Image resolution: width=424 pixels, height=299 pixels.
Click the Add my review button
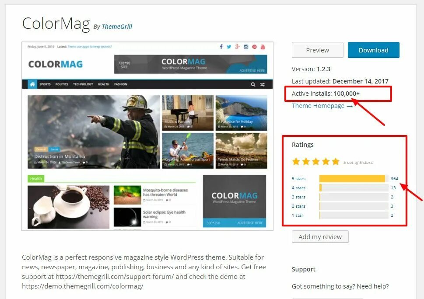(320, 237)
